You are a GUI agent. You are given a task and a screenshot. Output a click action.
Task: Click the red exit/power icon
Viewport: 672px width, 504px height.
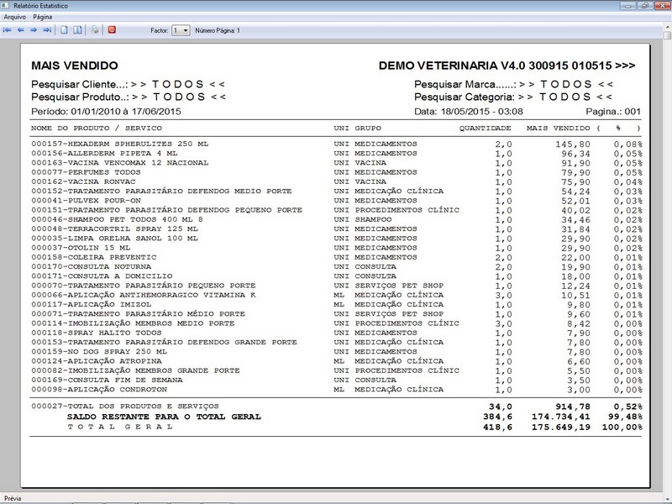pos(112,30)
